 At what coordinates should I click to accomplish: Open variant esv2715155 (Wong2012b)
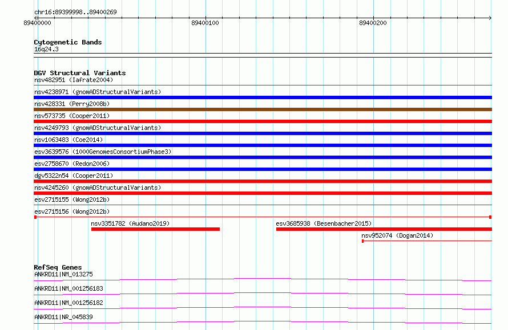(72, 199)
